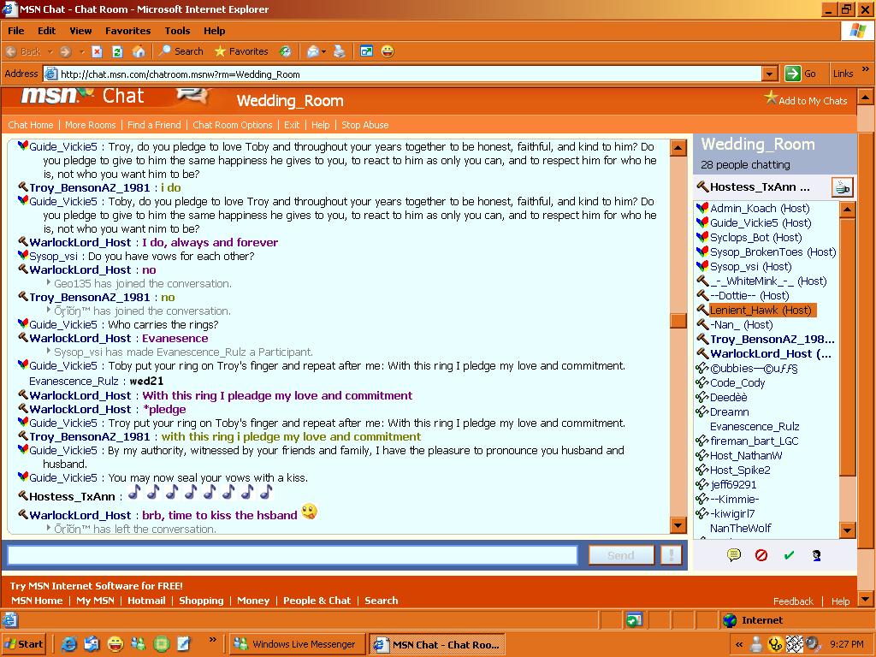The image size is (876, 657).
Task: Click the green checkmark icon below the user list
Action: point(789,554)
